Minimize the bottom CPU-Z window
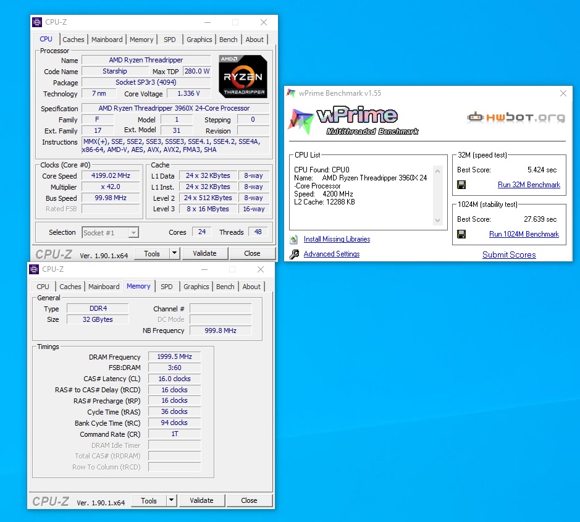Viewport: 580px width, 522px height. tap(204, 269)
